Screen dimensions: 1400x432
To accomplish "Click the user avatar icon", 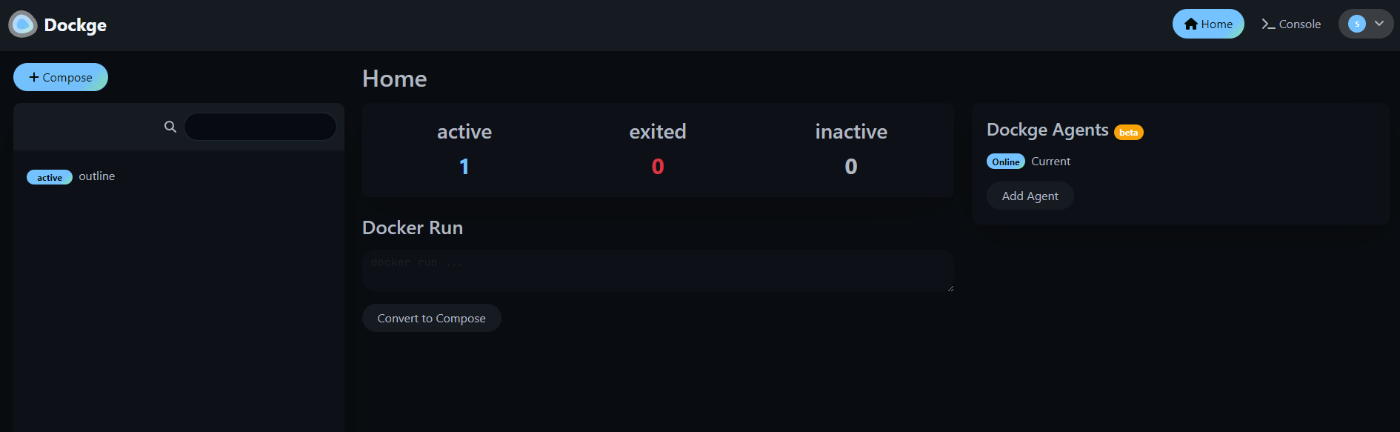I will tap(1357, 24).
